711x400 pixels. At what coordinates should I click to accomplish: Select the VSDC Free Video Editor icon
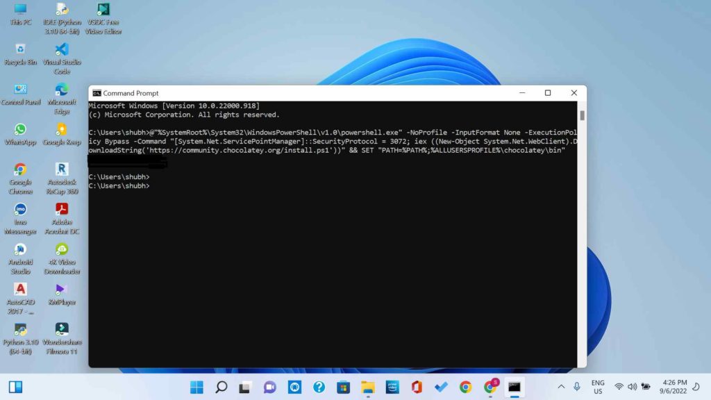(x=103, y=19)
